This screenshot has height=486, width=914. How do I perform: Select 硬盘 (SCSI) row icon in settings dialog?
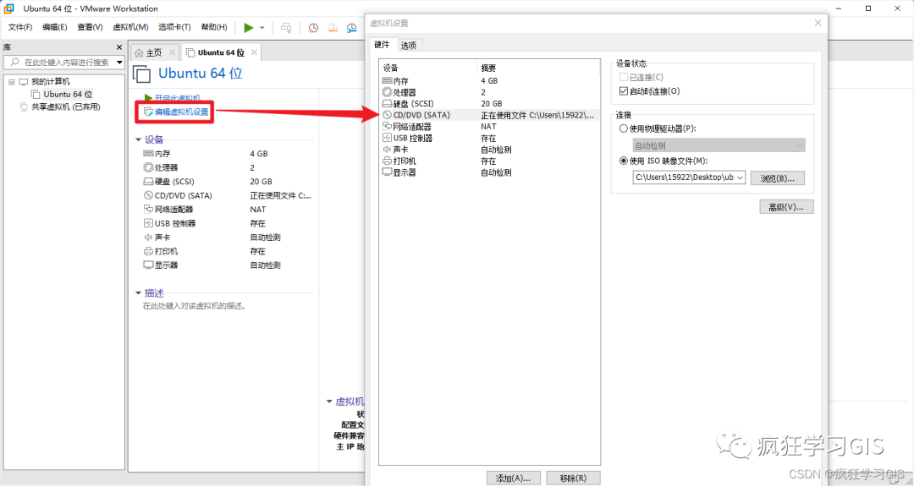pos(387,104)
